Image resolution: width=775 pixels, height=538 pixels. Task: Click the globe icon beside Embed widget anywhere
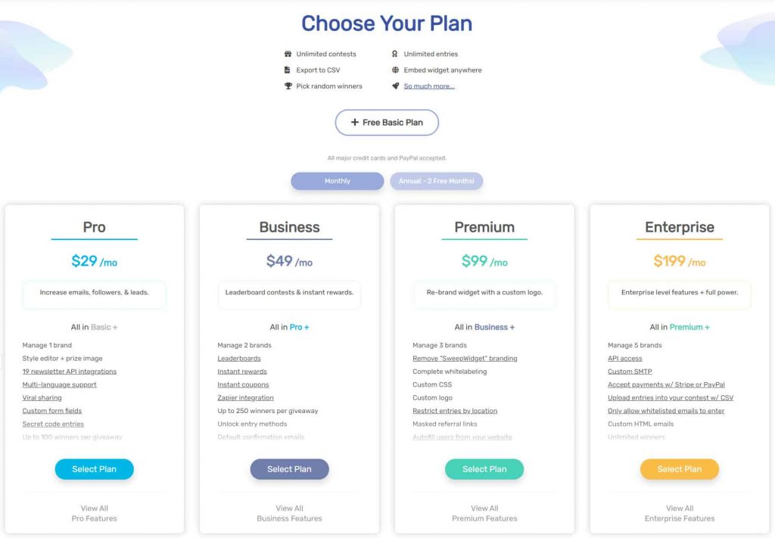[395, 70]
